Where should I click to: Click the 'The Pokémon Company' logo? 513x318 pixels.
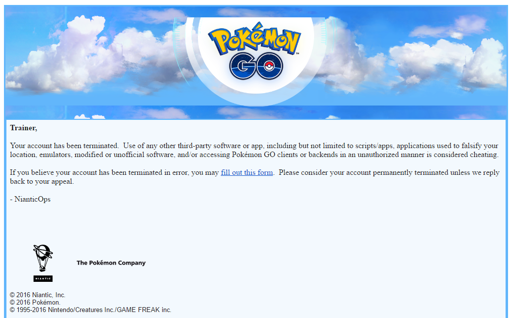tap(111, 263)
